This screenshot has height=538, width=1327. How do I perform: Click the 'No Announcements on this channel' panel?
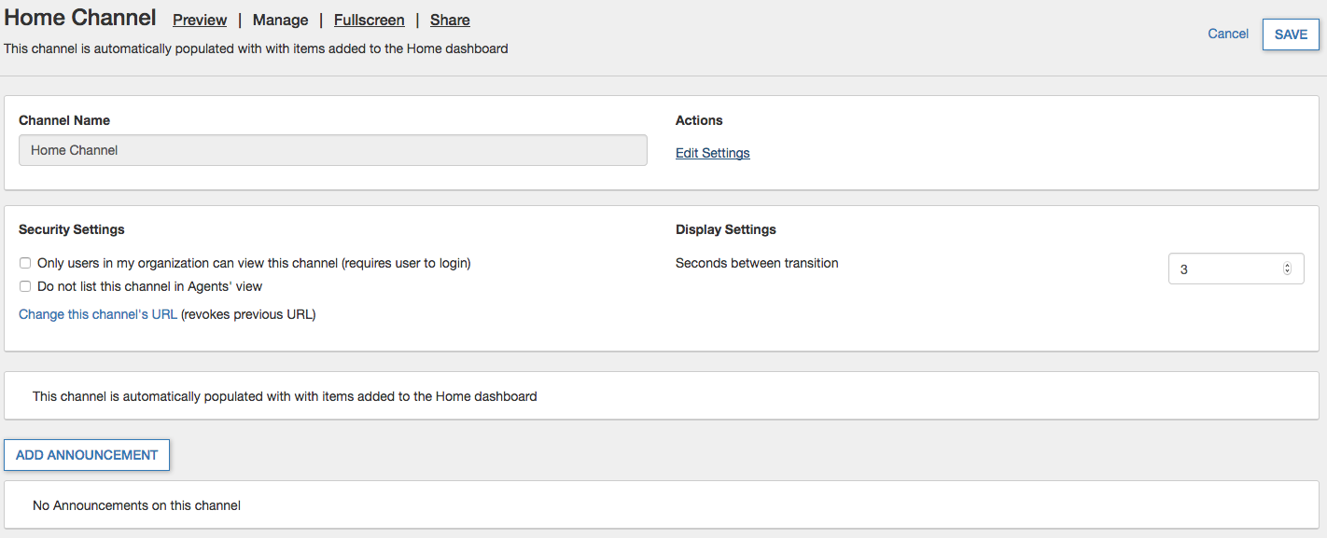(136, 505)
